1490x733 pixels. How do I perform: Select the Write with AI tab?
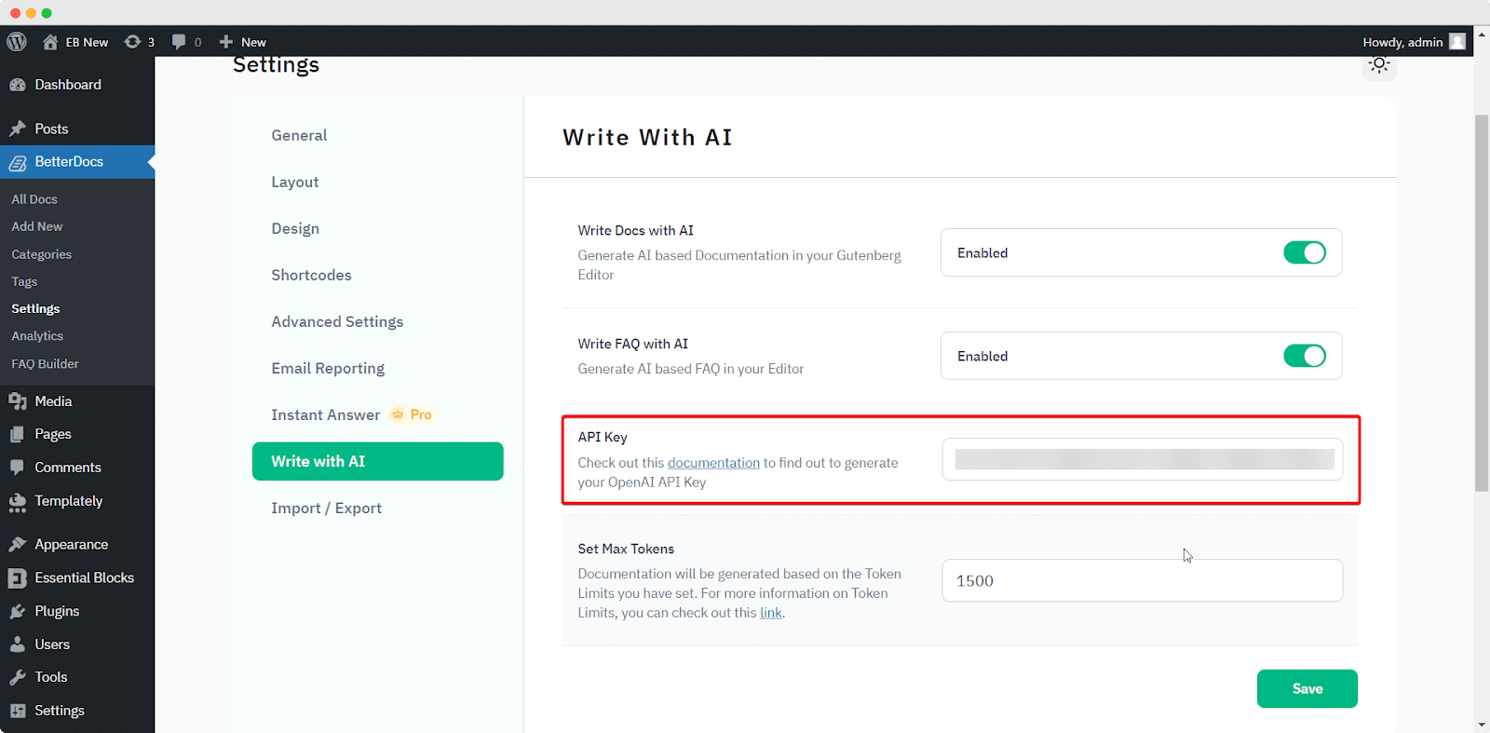pyautogui.click(x=378, y=461)
